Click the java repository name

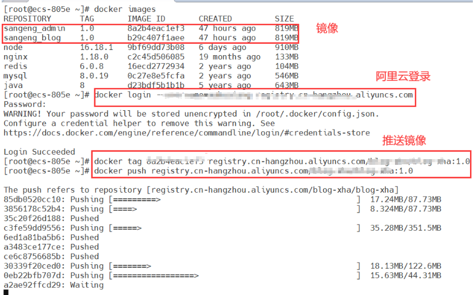tap(13, 85)
